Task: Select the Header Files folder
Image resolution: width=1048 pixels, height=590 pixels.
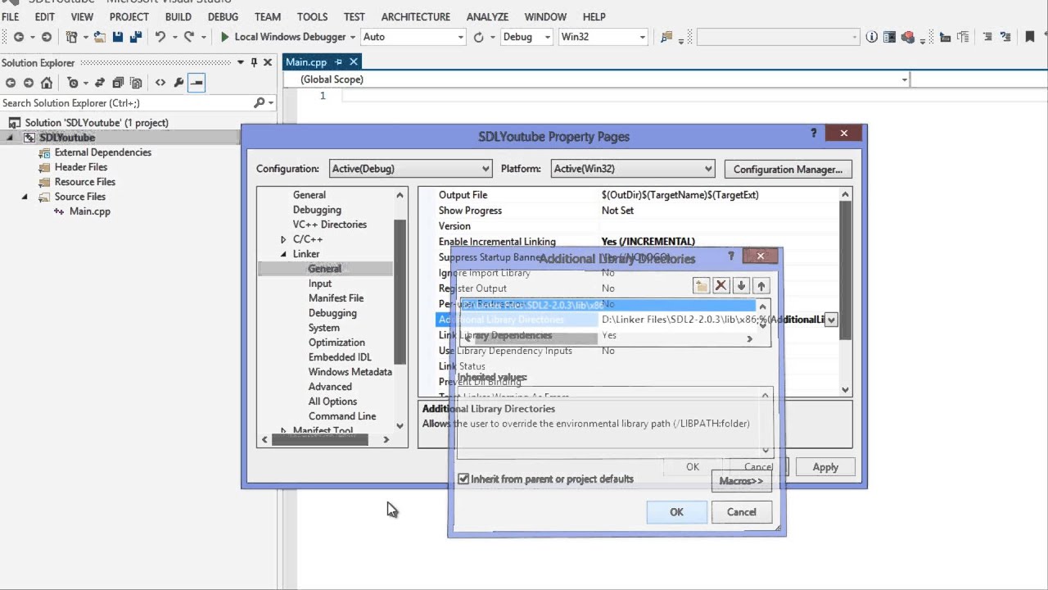Action: coord(81,167)
